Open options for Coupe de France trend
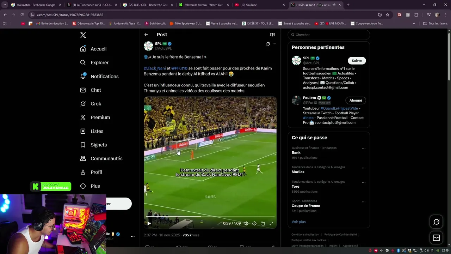 (x=364, y=202)
